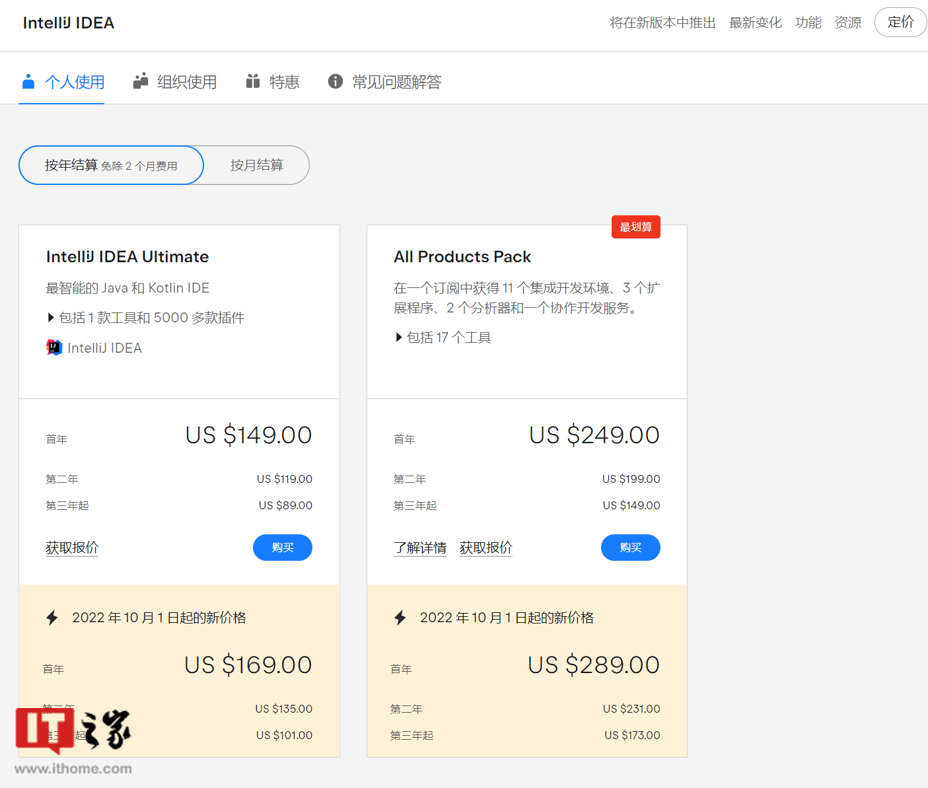Viewport: 928px width, 788px height.
Task: Click the gift icon beside 特惠
Action: 253,81
